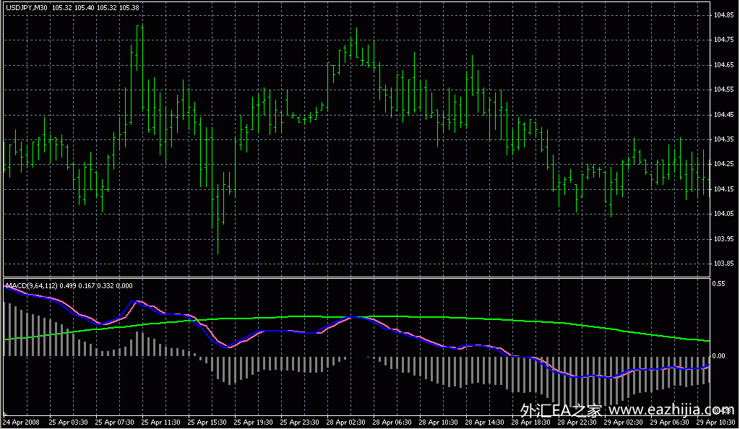Click the 25 Apr 11:30 time label
The width and height of the screenshot is (740, 429).
tap(160, 422)
